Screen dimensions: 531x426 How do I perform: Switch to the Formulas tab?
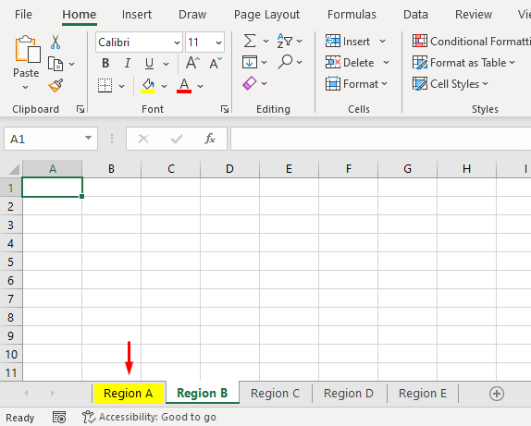(352, 15)
